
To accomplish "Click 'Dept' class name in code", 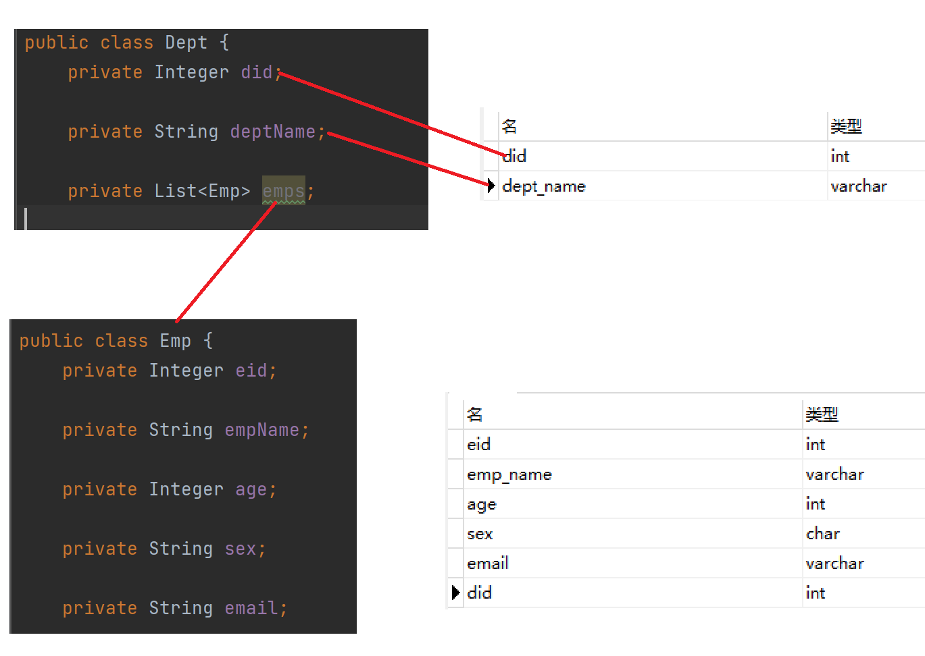I will 186,43.
